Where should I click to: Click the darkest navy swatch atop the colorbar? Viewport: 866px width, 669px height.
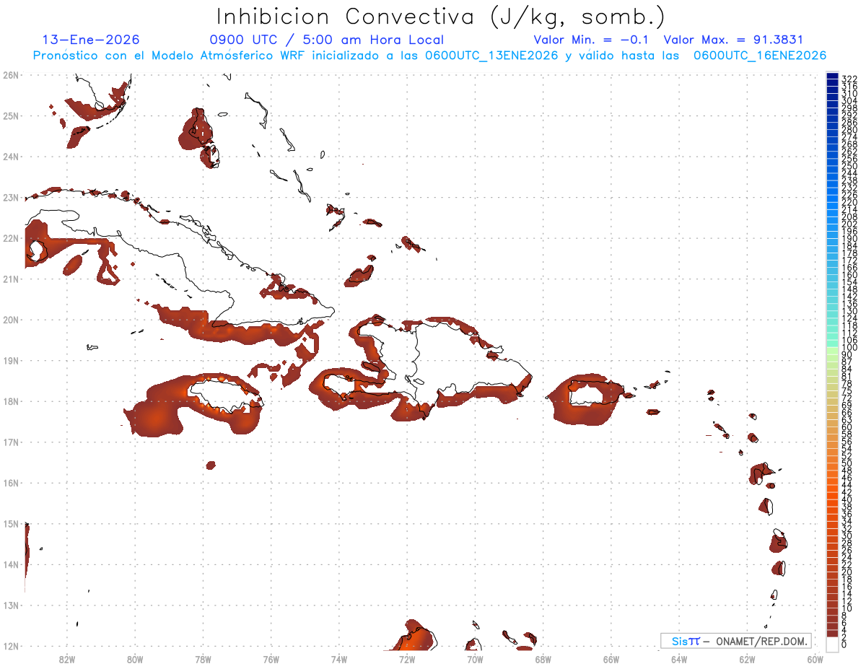(833, 76)
